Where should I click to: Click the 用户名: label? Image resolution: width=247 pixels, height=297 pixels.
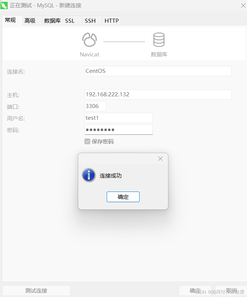coord(16,118)
